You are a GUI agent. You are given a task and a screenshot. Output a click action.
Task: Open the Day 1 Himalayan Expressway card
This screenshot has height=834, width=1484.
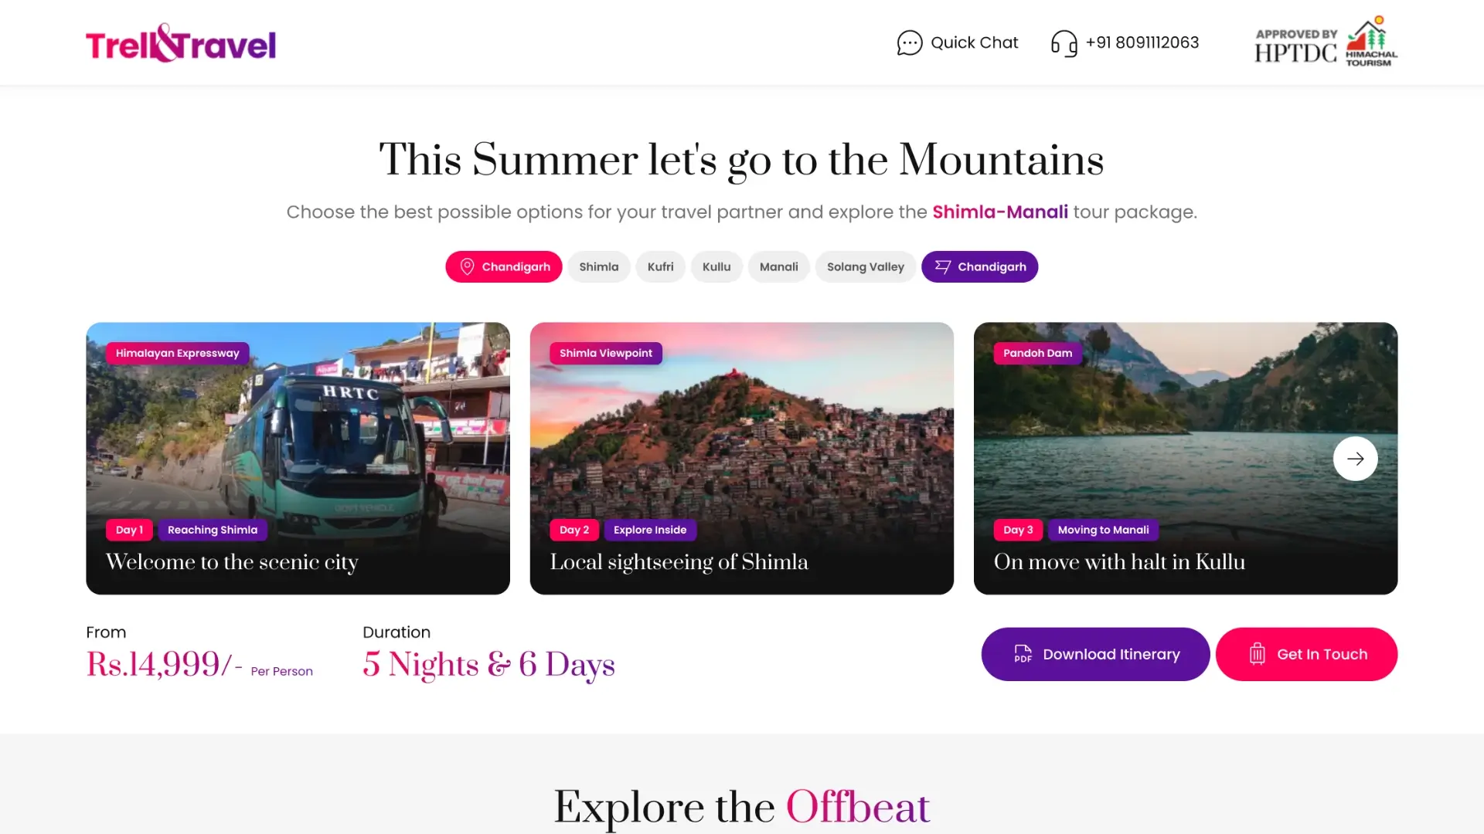click(298, 458)
